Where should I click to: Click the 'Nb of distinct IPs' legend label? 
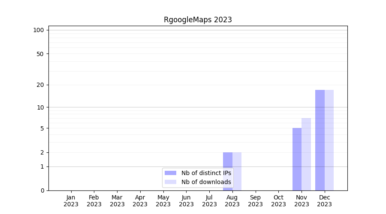(x=206, y=173)
